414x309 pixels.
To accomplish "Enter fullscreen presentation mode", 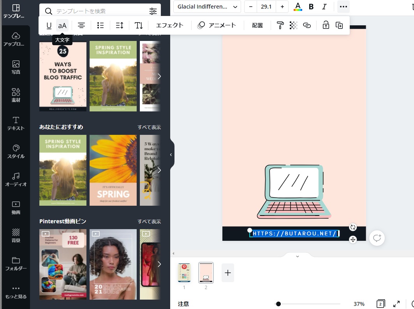I will click(x=396, y=304).
